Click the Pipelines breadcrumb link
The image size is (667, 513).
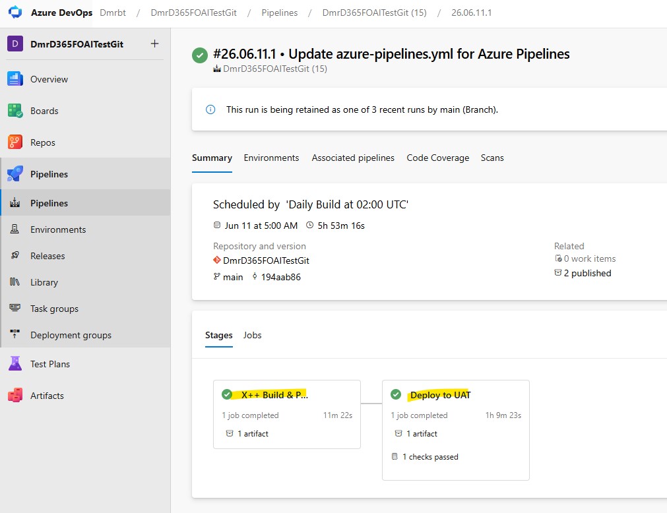(x=280, y=13)
